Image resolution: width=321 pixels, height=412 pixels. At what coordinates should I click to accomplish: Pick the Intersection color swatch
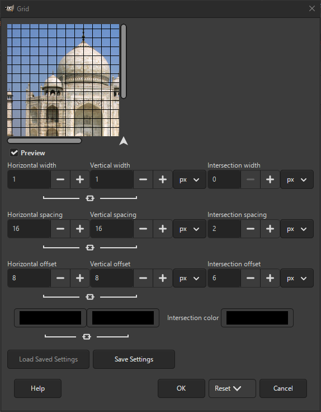tap(257, 318)
